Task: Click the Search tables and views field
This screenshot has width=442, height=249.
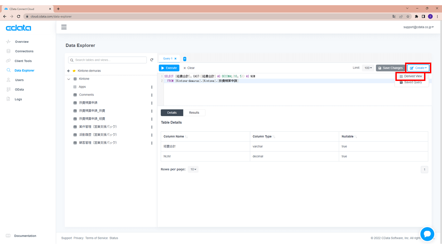Action: [x=107, y=60]
